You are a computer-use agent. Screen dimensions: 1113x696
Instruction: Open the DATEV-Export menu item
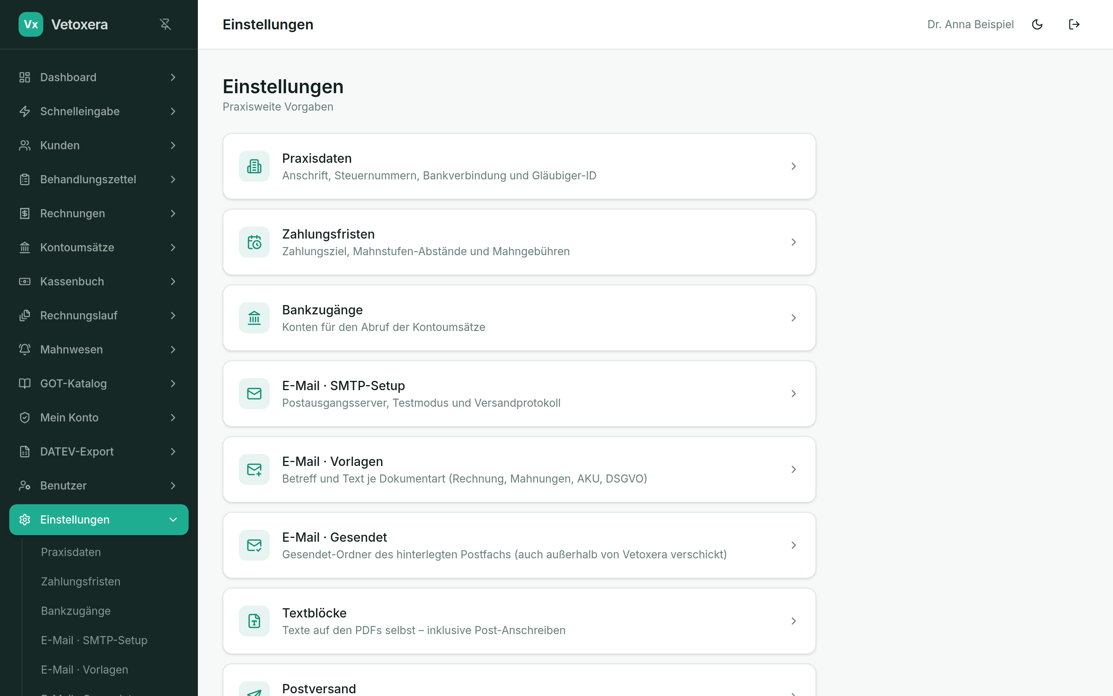pyautogui.click(x=99, y=452)
